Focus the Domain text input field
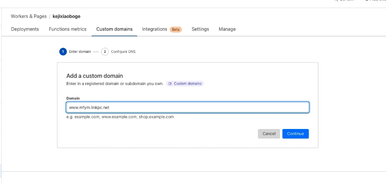The height and width of the screenshot is (184, 386). pos(187,107)
